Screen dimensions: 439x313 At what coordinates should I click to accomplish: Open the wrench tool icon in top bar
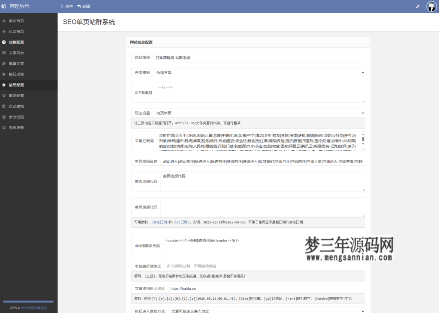tap(418, 6)
